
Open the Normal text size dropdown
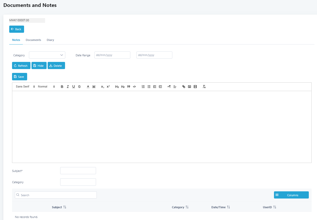tap(46, 87)
